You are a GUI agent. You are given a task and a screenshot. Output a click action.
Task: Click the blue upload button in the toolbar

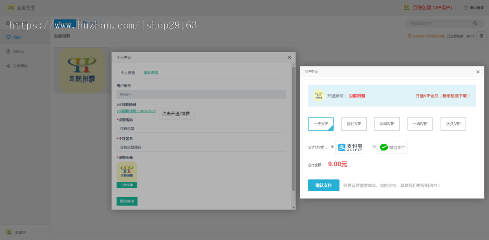pos(65,24)
